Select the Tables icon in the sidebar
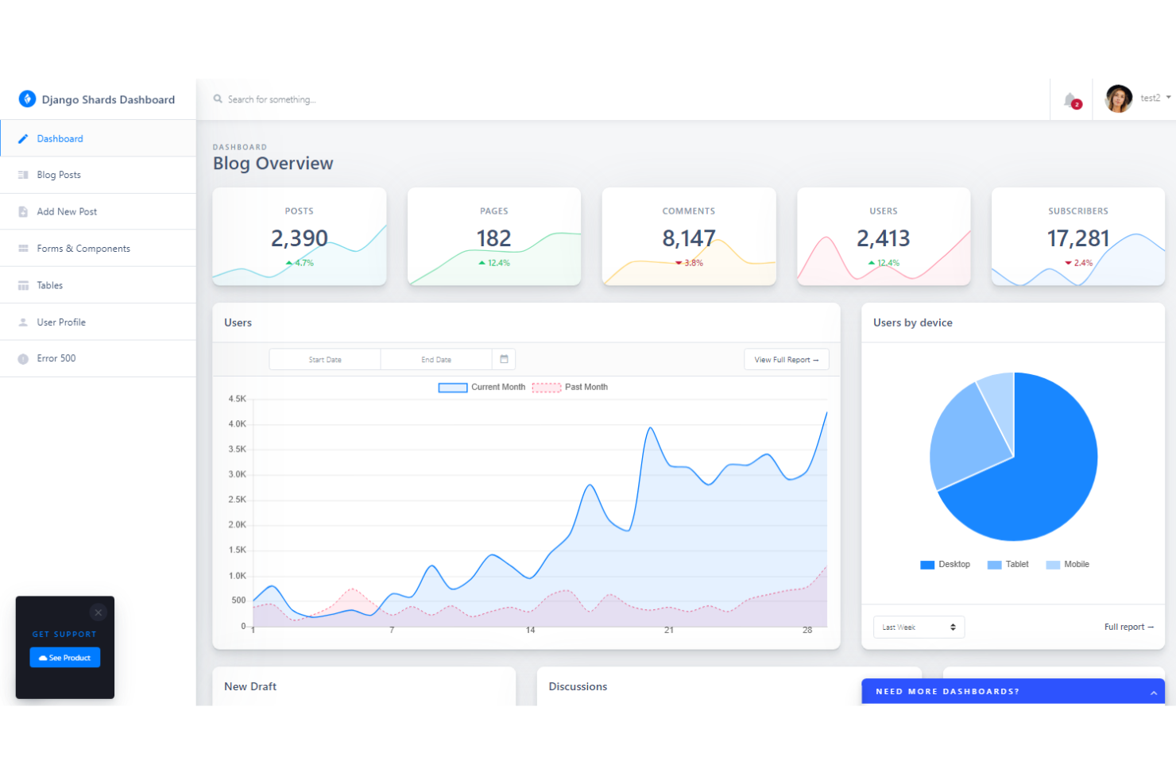 click(24, 284)
